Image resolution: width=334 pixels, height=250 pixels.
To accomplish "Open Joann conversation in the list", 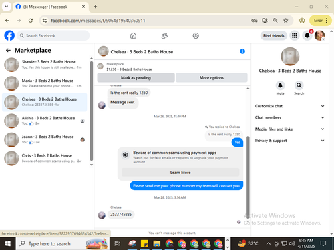I will click(x=45, y=139).
